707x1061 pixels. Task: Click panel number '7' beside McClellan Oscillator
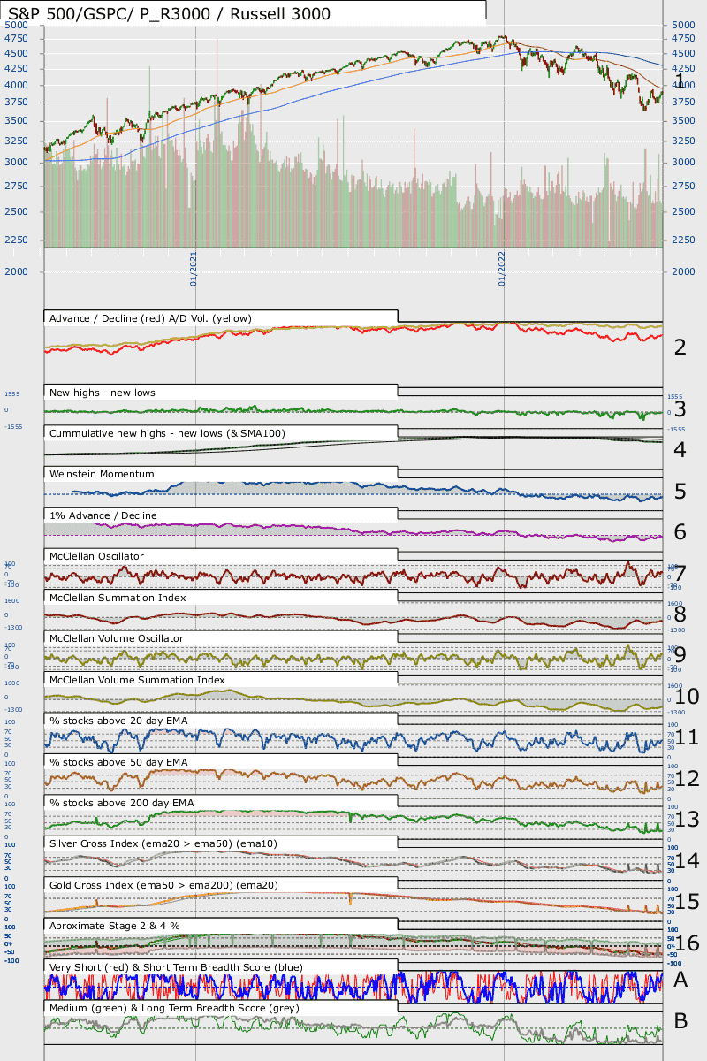(680, 573)
